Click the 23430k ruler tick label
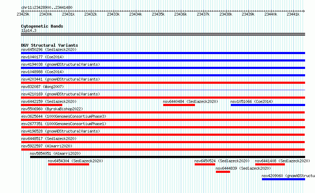This screenshot has width=315, height=193. [x=46, y=14]
